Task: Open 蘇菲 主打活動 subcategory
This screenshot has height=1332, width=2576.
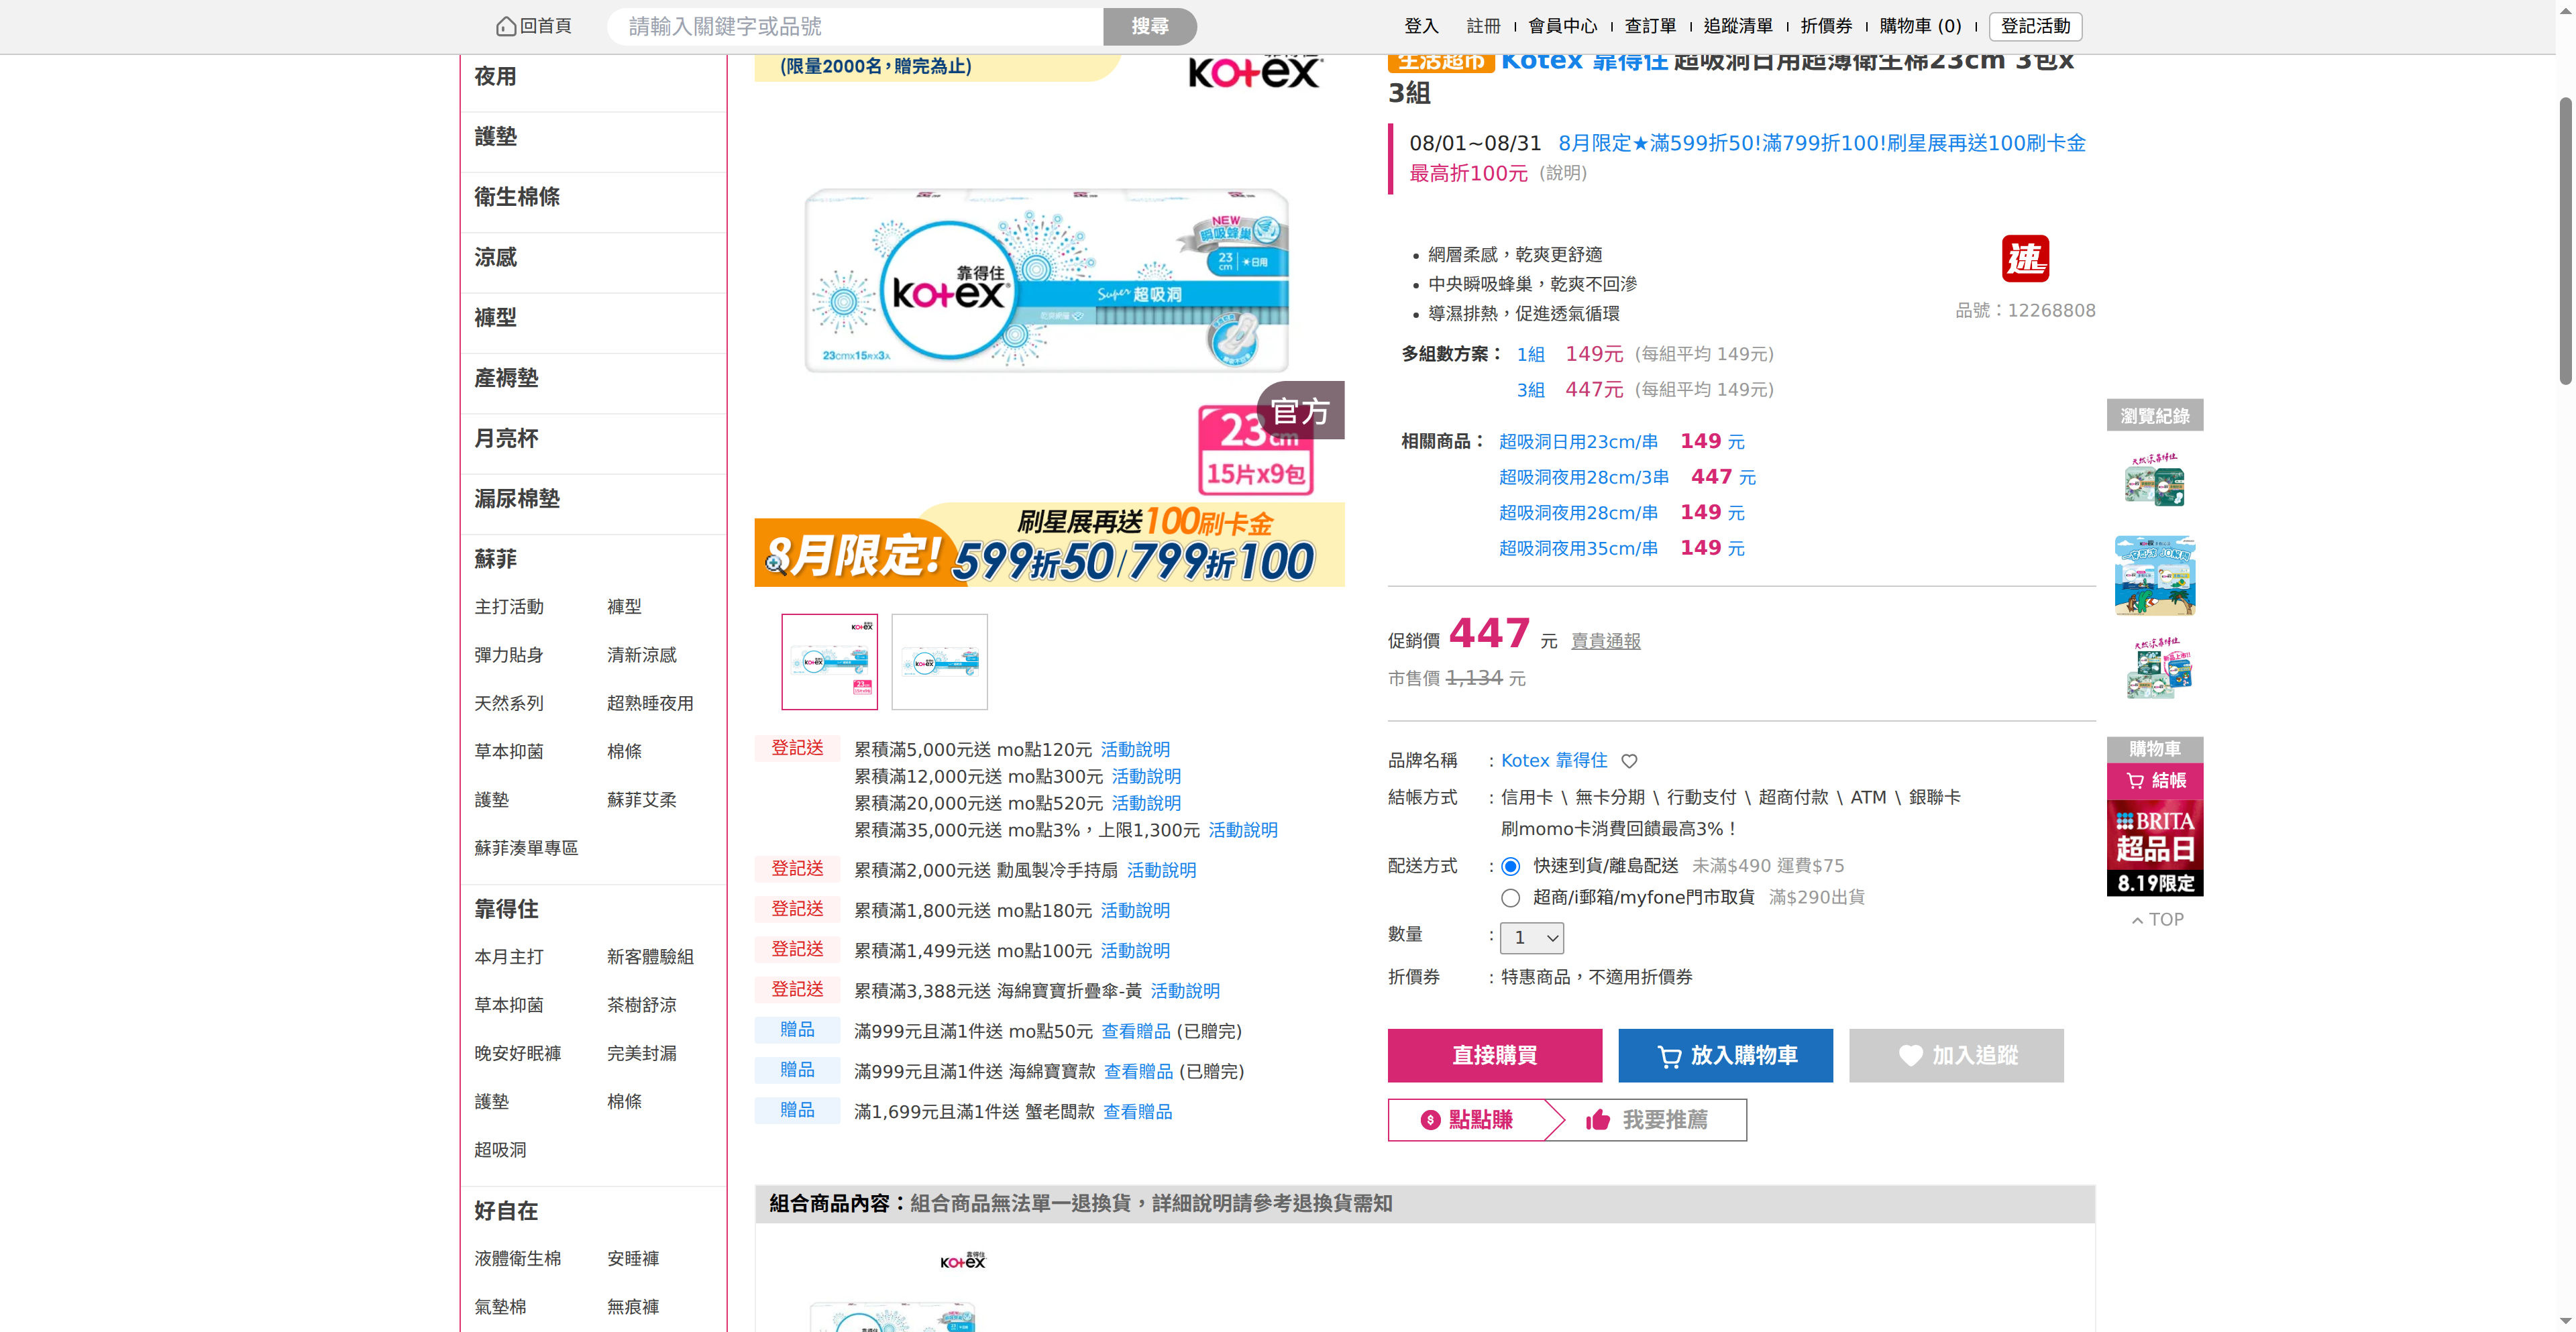Action: pos(509,607)
